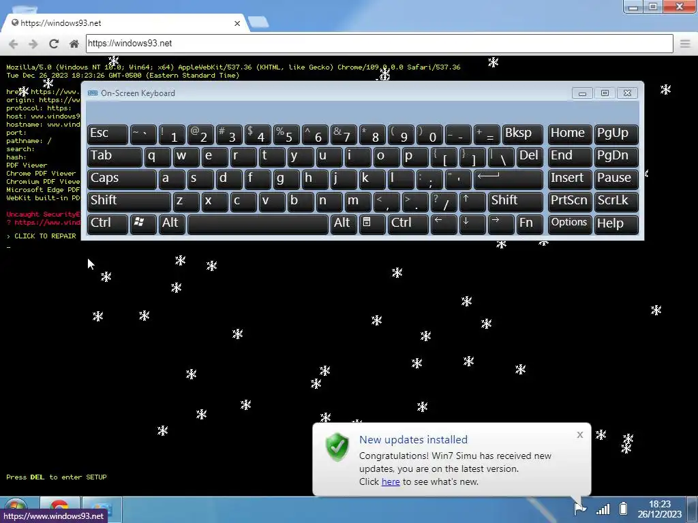Open the taskbar clock showing 18:23
698x523 pixels.
(660, 509)
